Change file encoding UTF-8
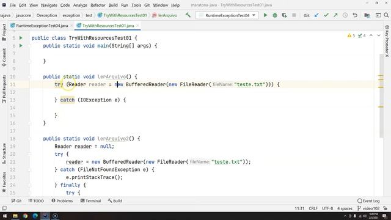 (x=327, y=208)
